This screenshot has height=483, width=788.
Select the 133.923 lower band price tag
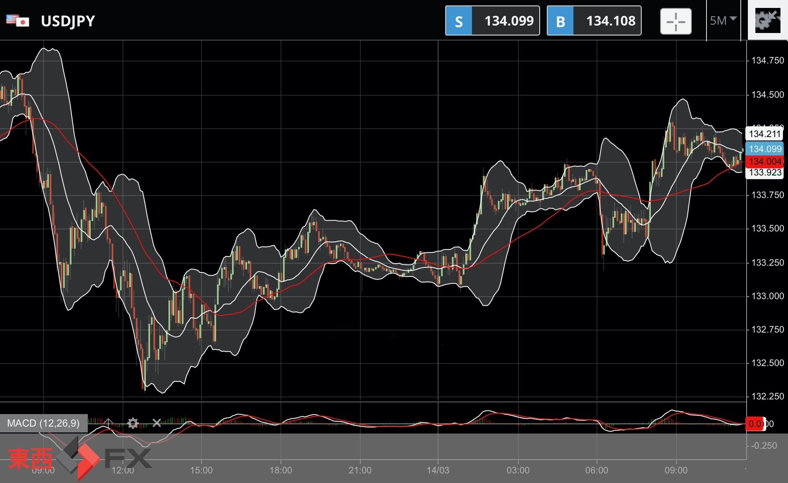point(765,173)
